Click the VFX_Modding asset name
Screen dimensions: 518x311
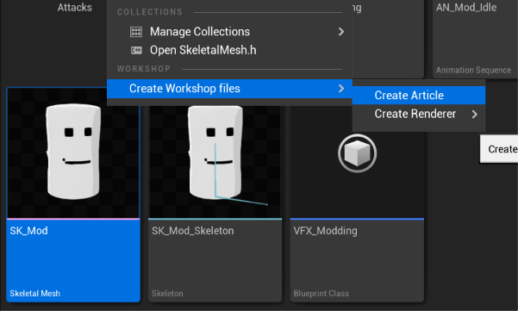pyautogui.click(x=326, y=231)
